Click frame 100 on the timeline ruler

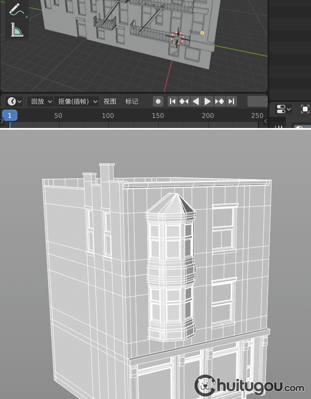click(x=108, y=116)
